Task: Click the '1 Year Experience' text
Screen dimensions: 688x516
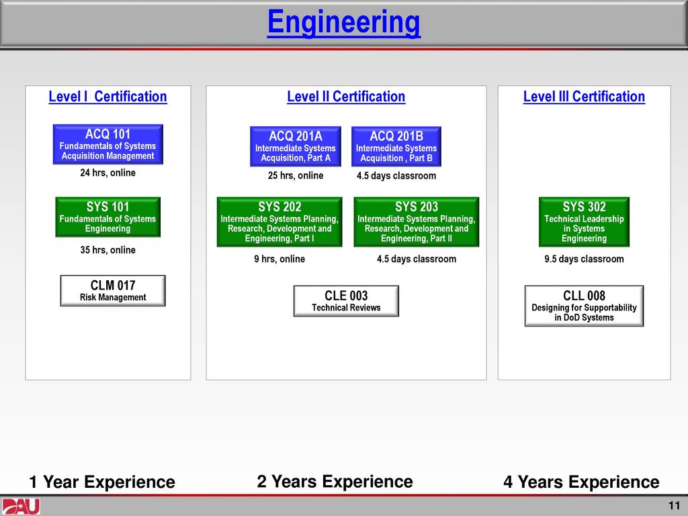Action: 102,482
